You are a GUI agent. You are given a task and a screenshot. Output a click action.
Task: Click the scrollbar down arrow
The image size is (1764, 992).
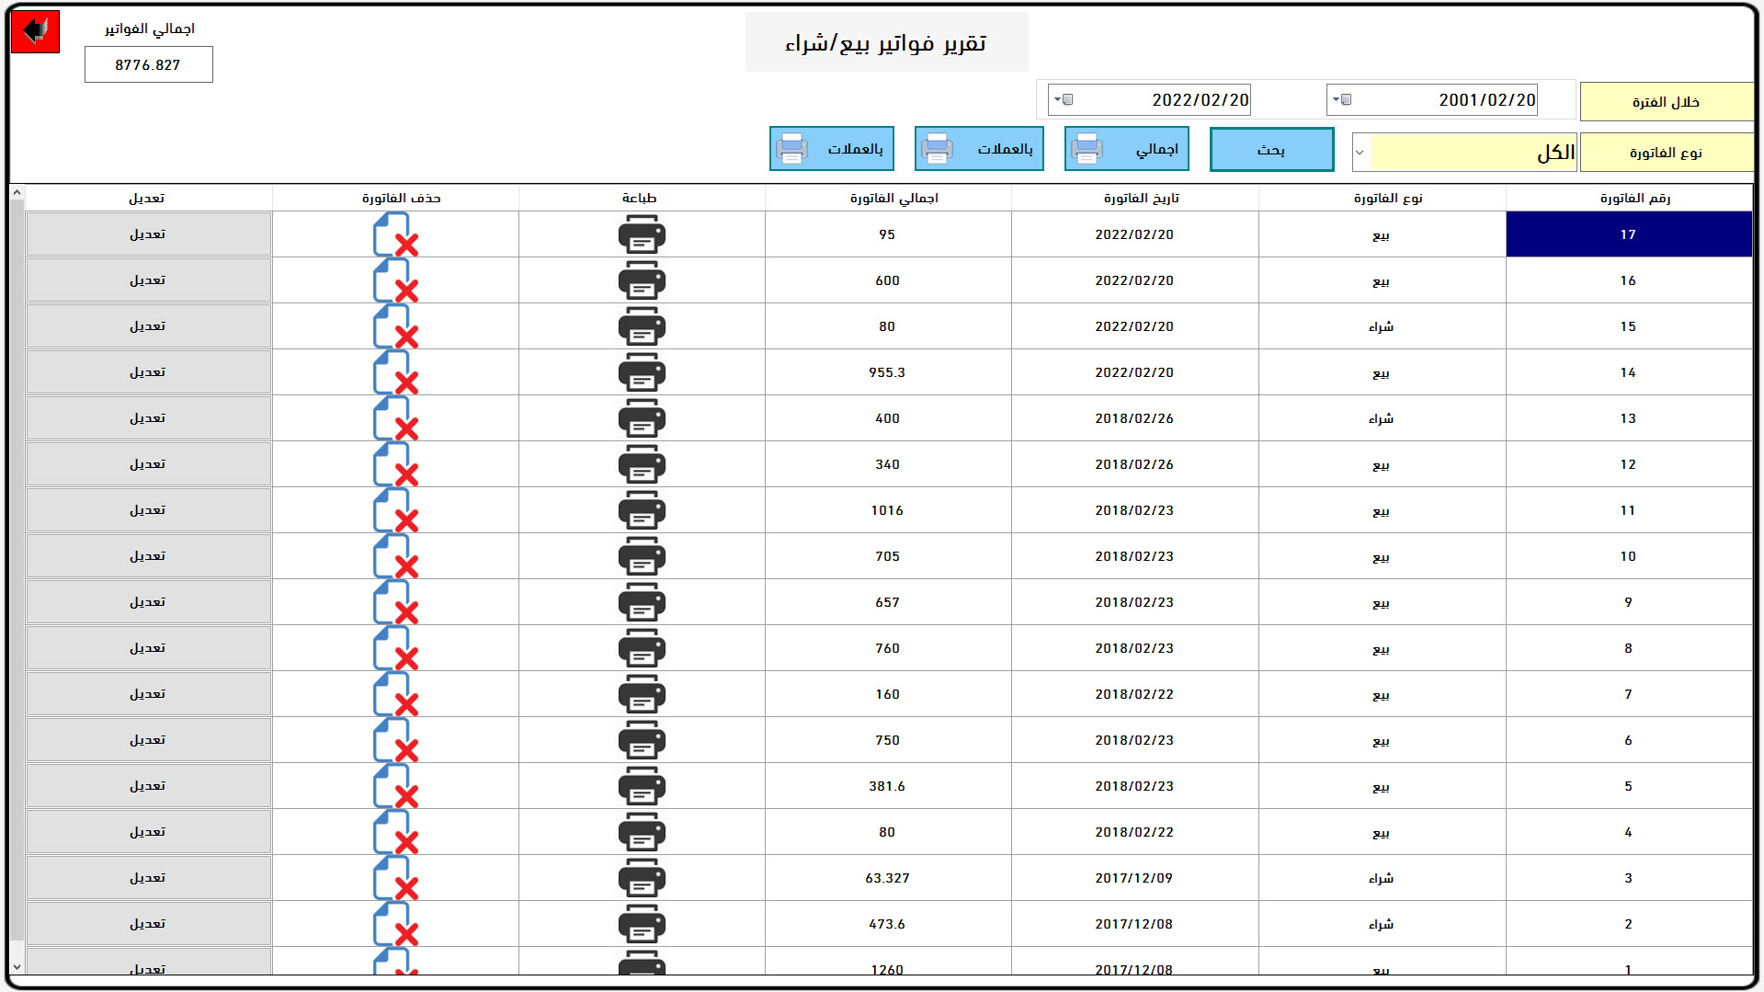pyautogui.click(x=17, y=967)
